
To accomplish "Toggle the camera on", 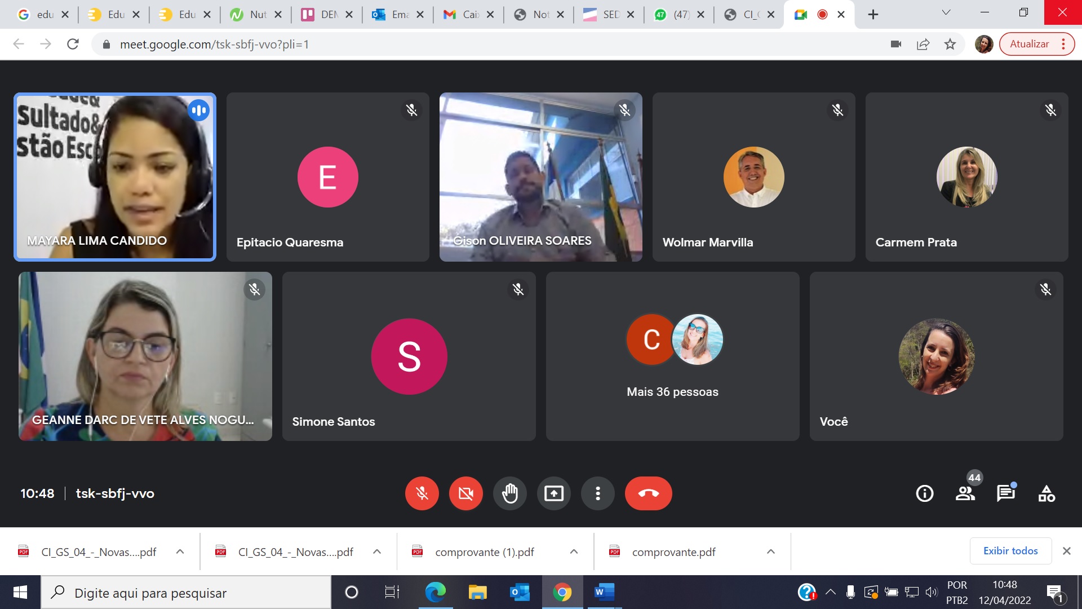I will pos(465,493).
